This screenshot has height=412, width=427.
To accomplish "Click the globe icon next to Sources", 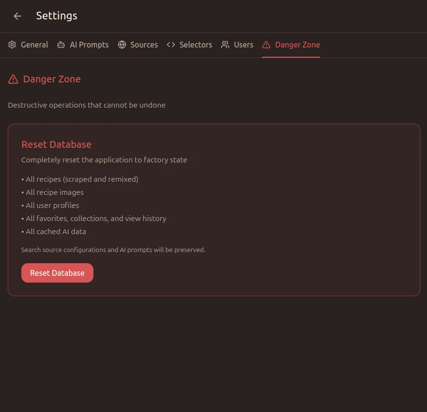I will point(121,44).
